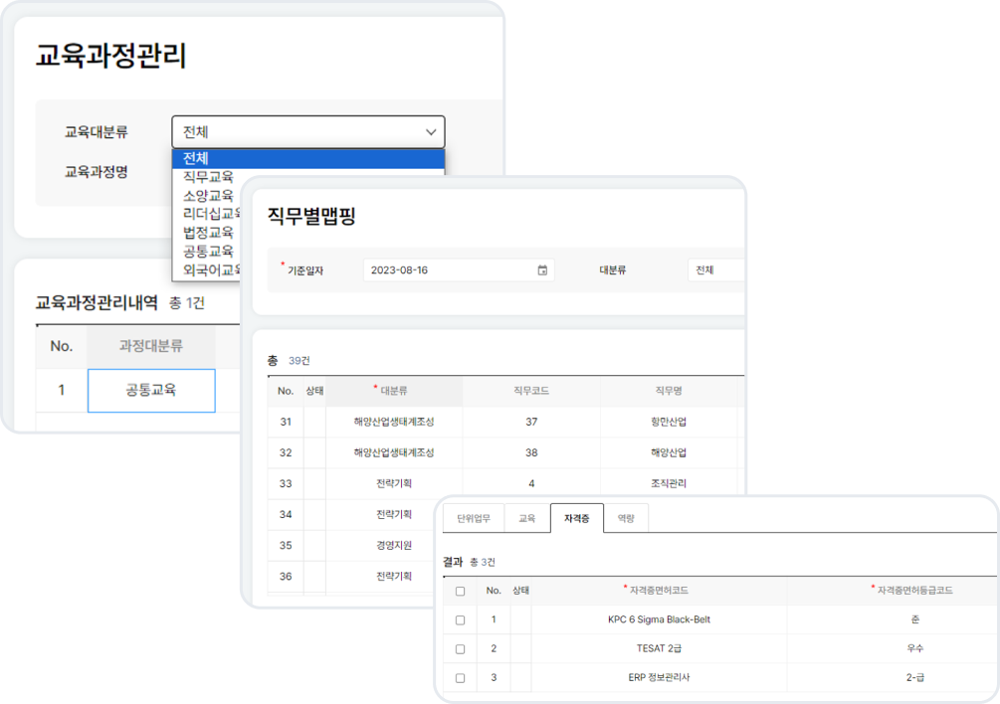Switch to the 역량 tab

[x=627, y=517]
